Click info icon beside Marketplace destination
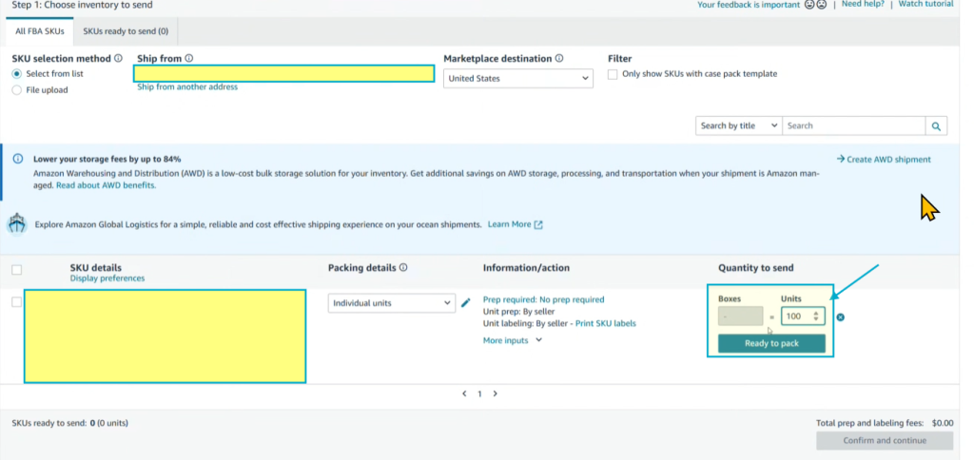This screenshot has width=974, height=460. 559,59
